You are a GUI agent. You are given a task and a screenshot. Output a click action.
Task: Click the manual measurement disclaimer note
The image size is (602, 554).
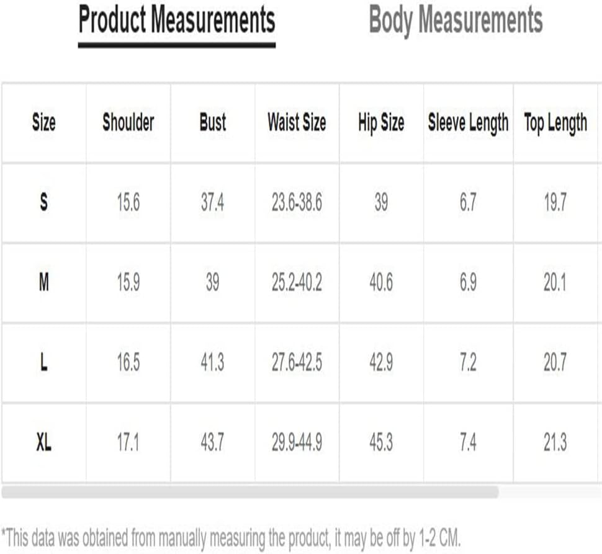coord(231,538)
